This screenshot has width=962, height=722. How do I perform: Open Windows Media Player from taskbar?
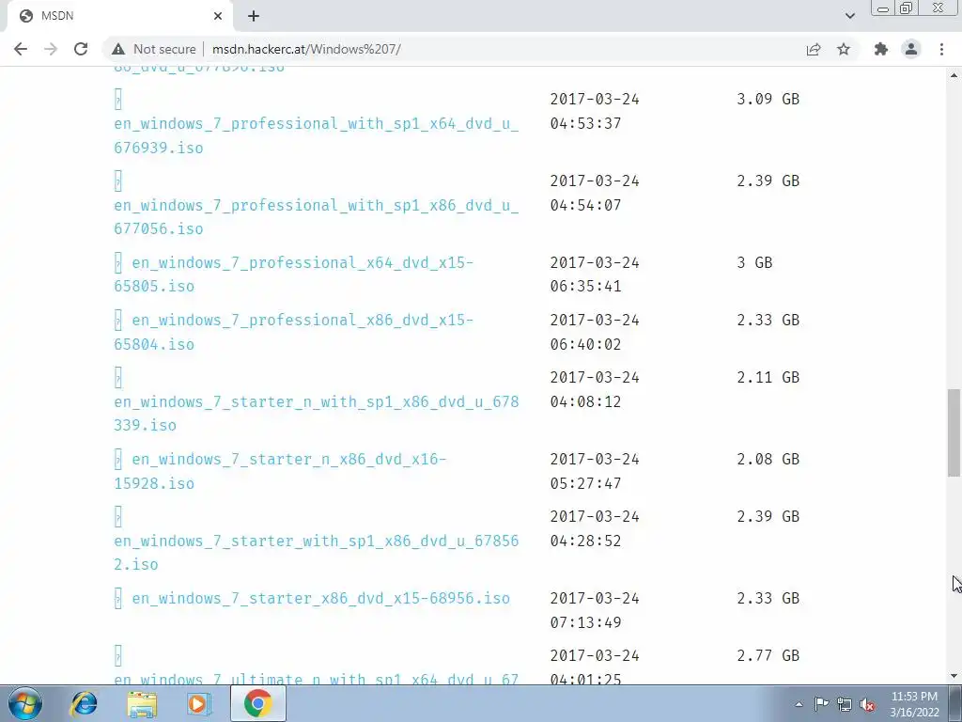(x=199, y=703)
